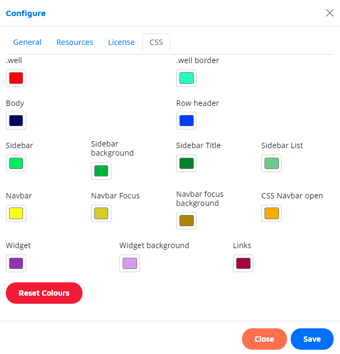Switch to the General tab

(x=27, y=42)
